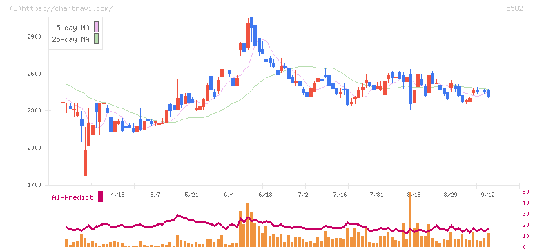The height and width of the screenshot is (249, 533).
Task: Select the 7/16 date marker
Action: (x=339, y=195)
